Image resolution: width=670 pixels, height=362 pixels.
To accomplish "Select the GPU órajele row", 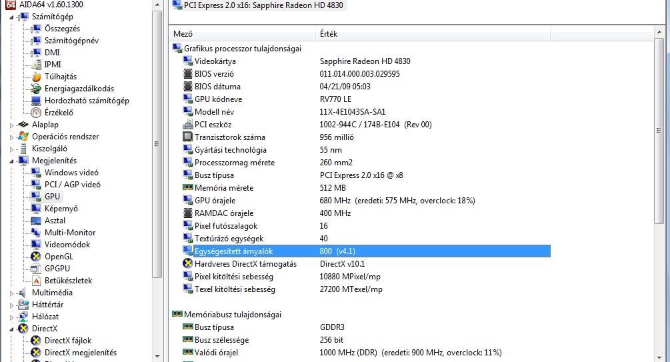I will pos(367,201).
